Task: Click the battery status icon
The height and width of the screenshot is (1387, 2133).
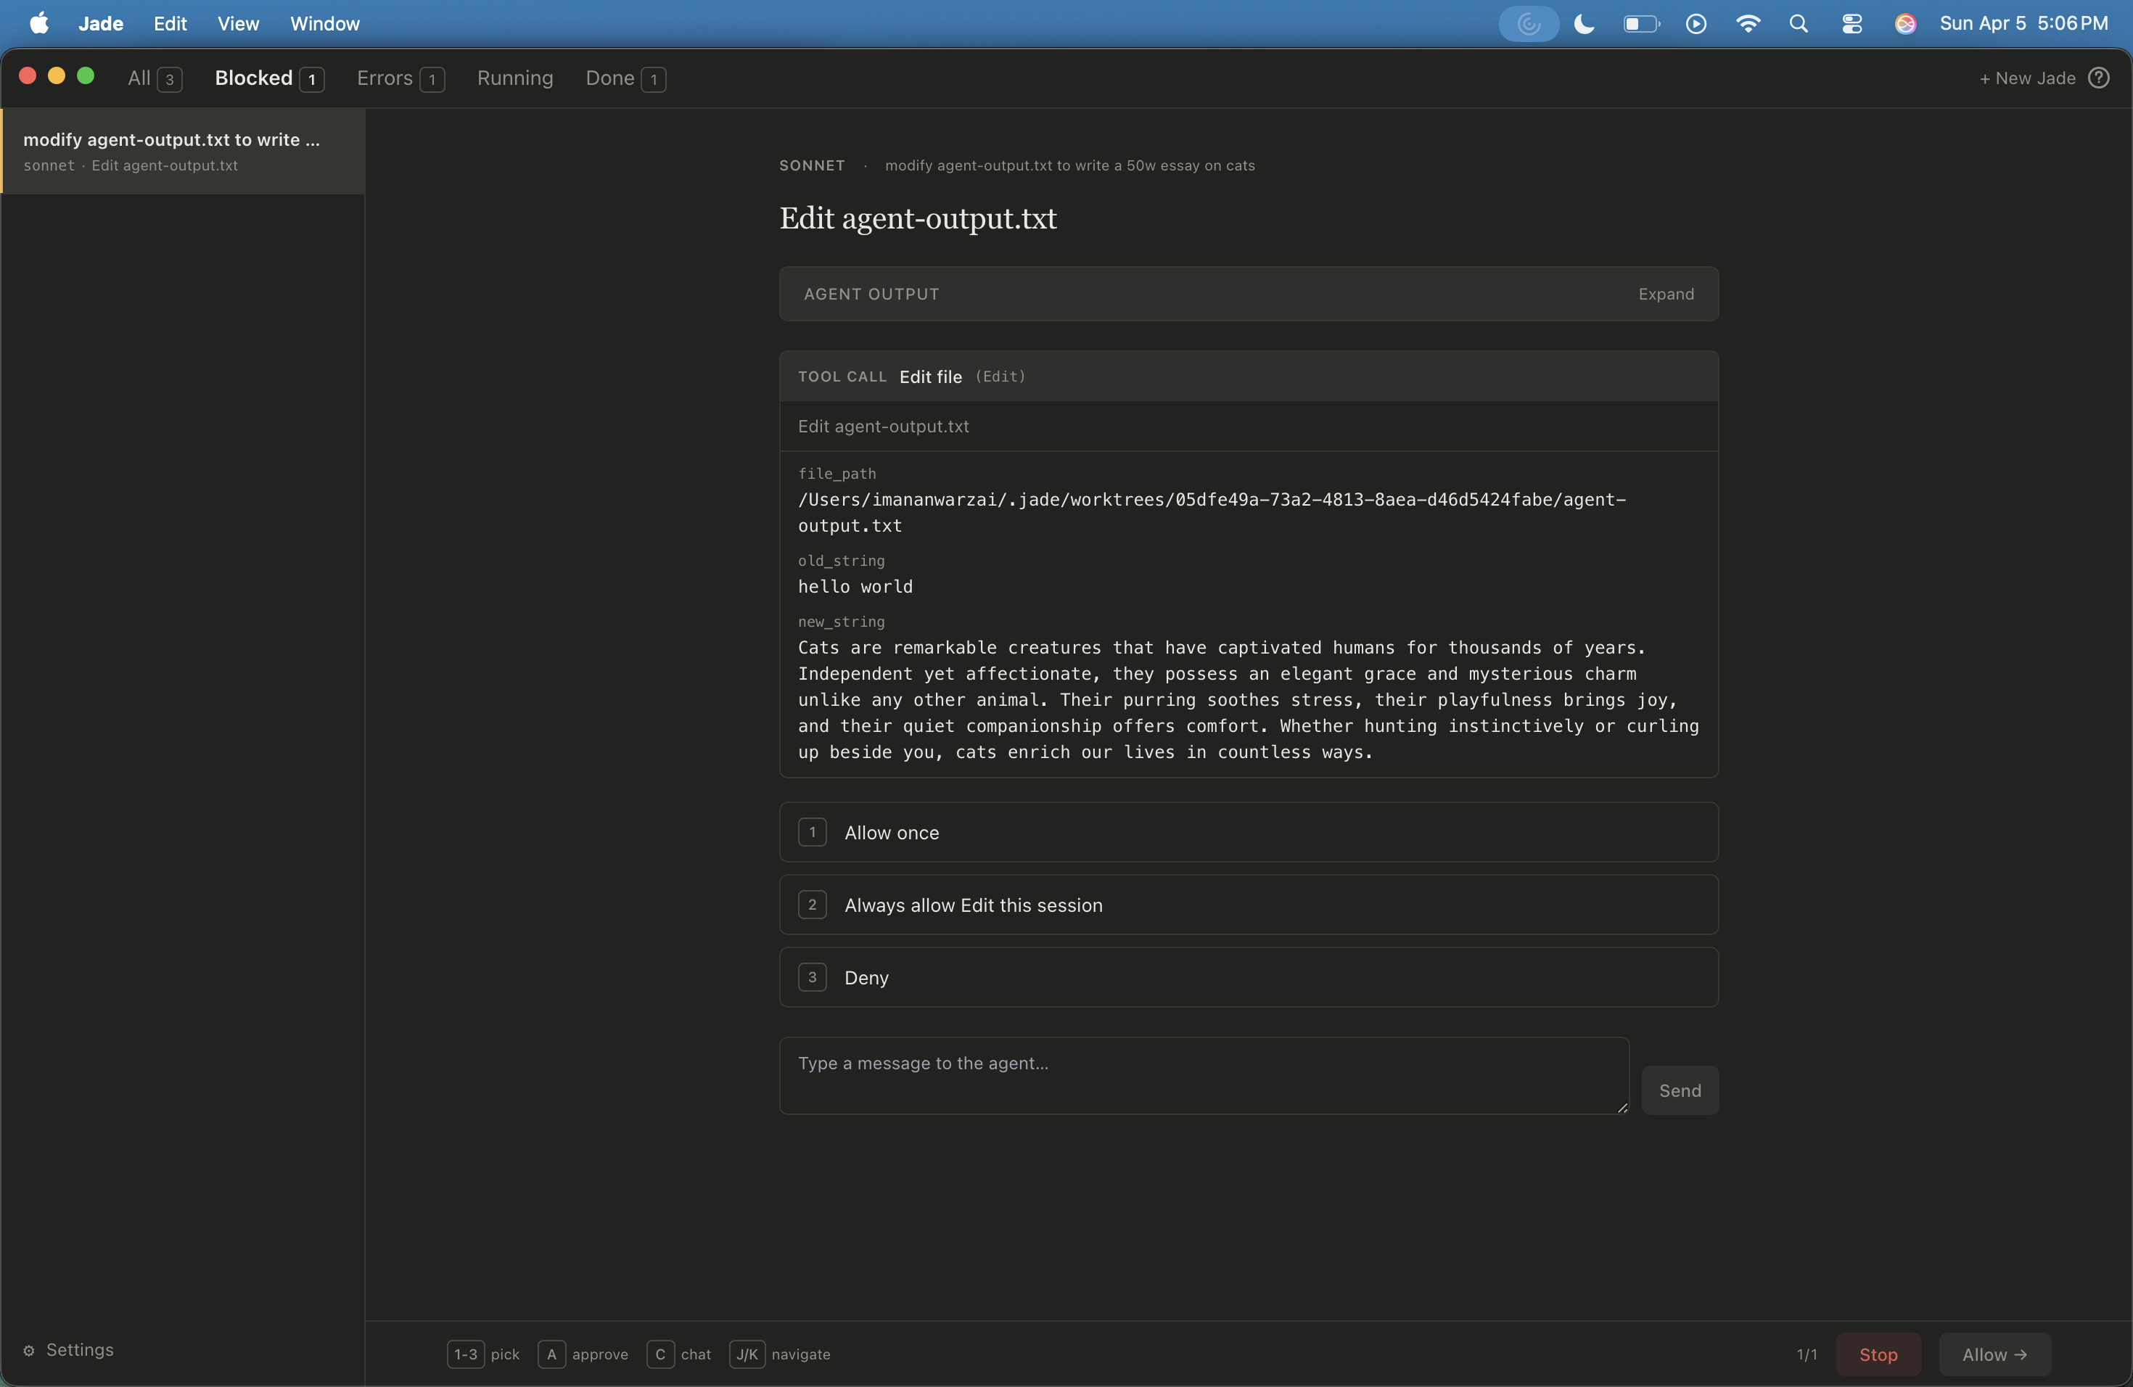Action: pyautogui.click(x=1640, y=24)
